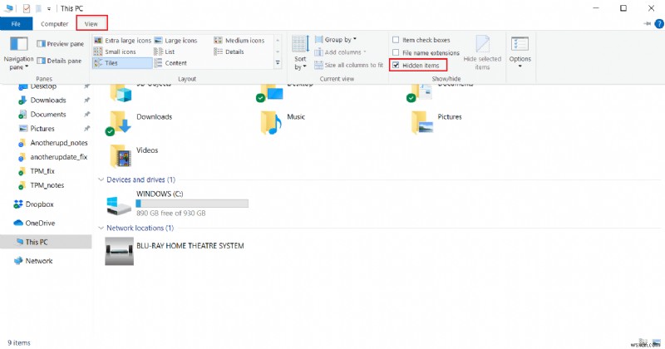Select TPM_notes quick access item
Viewport: 665px width, 349px height.
47,185
